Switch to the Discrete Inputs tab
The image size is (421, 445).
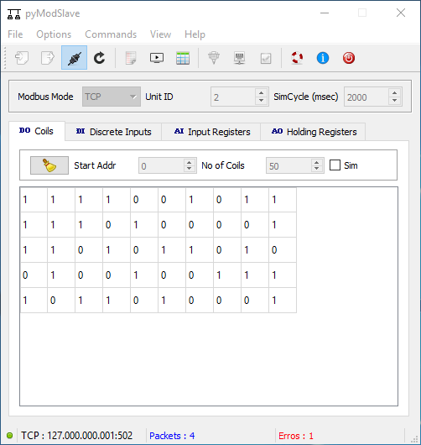(113, 132)
